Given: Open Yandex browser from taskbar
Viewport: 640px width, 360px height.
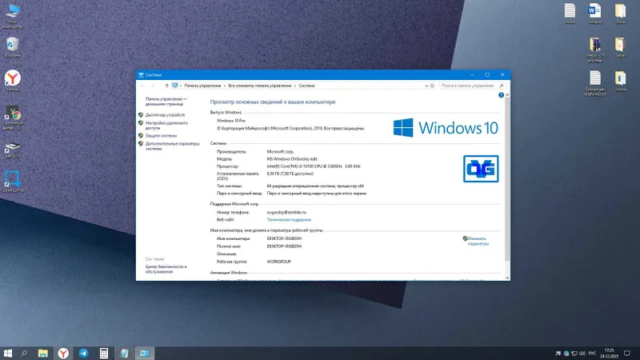Looking at the screenshot, I should [x=63, y=353].
